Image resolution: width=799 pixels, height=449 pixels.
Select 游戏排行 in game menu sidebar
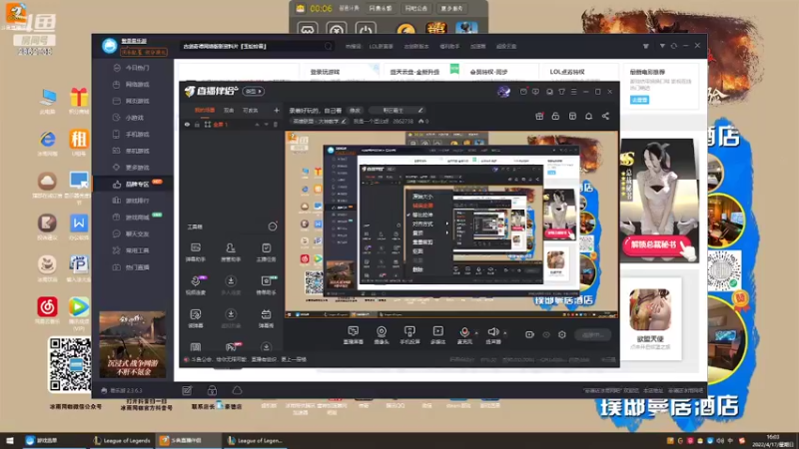(x=133, y=201)
